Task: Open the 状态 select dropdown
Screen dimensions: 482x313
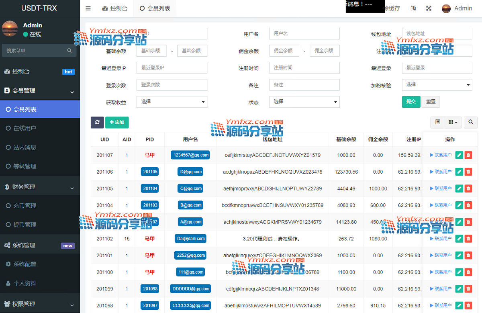Action: point(304,102)
